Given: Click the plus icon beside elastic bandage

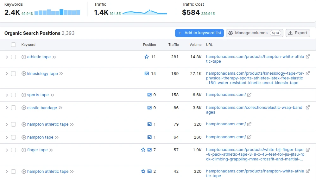Looking at the screenshot, I should click(23, 108).
